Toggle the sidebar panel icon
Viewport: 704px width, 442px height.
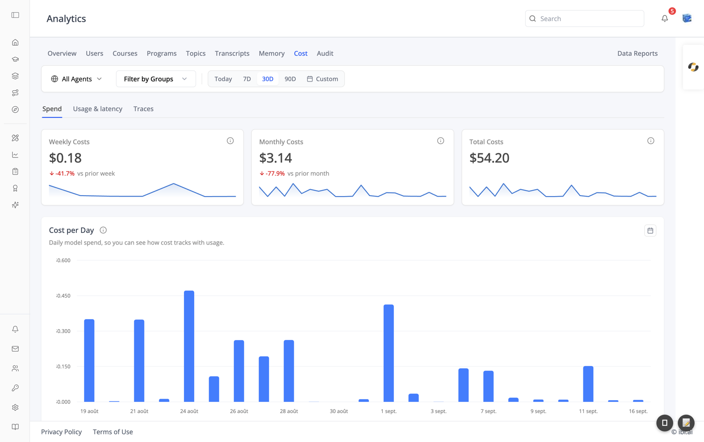tap(15, 15)
